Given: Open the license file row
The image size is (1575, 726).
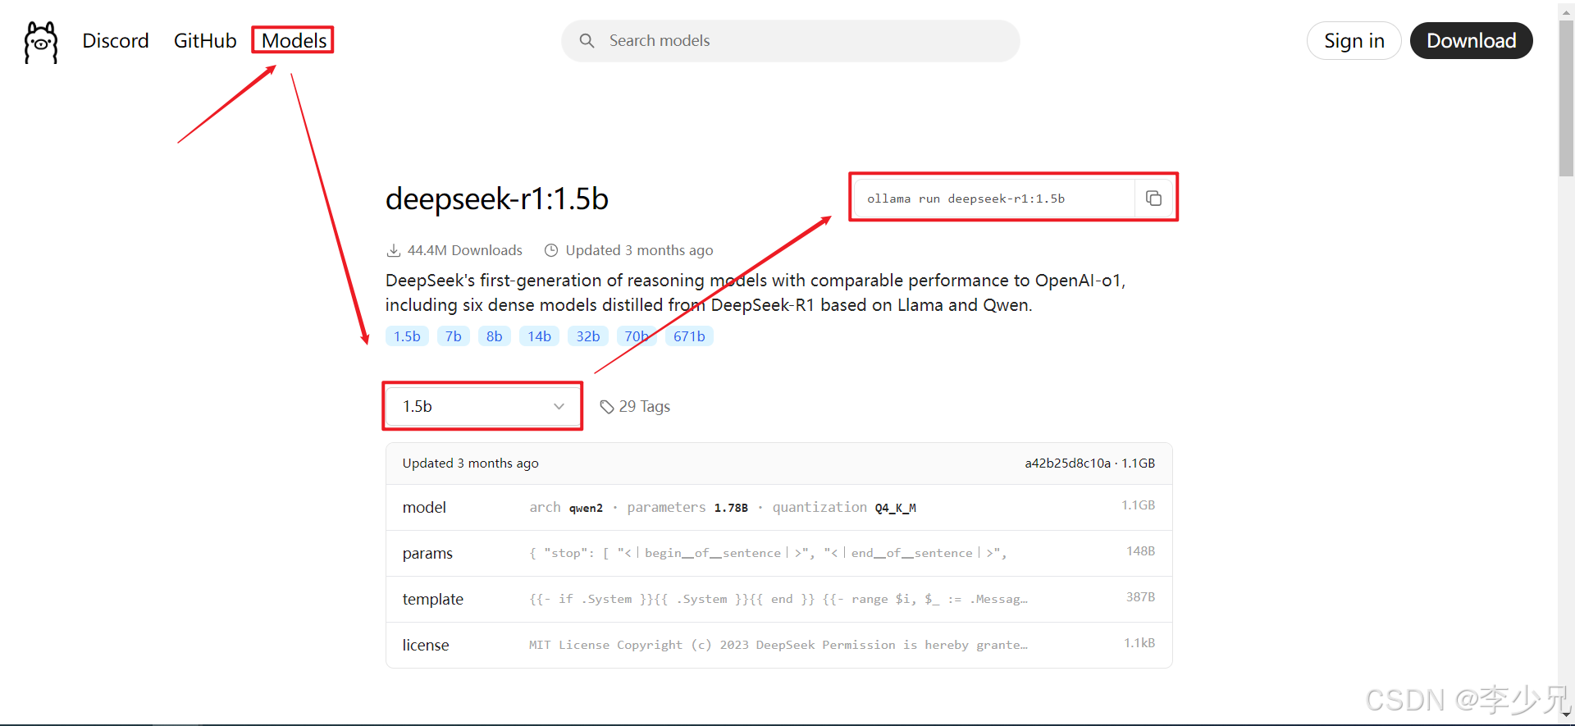Looking at the screenshot, I should point(778,645).
